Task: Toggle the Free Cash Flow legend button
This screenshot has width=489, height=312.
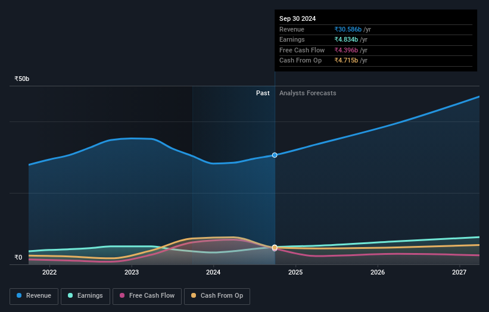Action: pyautogui.click(x=147, y=296)
